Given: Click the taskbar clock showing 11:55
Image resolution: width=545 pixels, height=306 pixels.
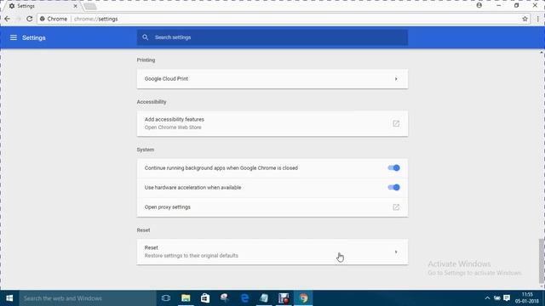Looking at the screenshot, I should tap(527, 298).
